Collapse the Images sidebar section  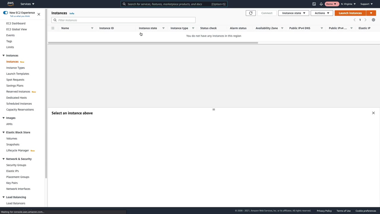pos(4,118)
